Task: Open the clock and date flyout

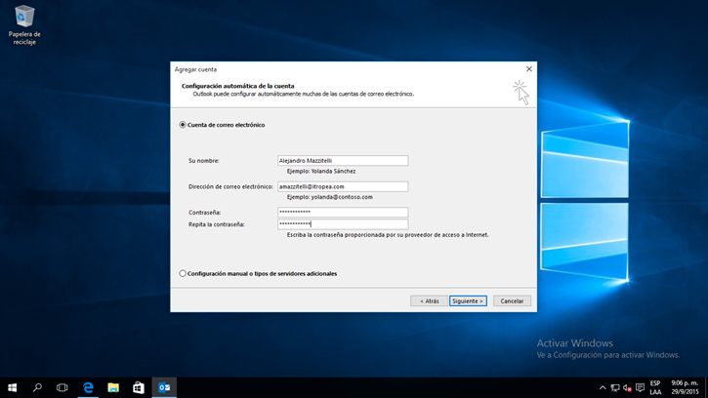Action: [x=685, y=387]
